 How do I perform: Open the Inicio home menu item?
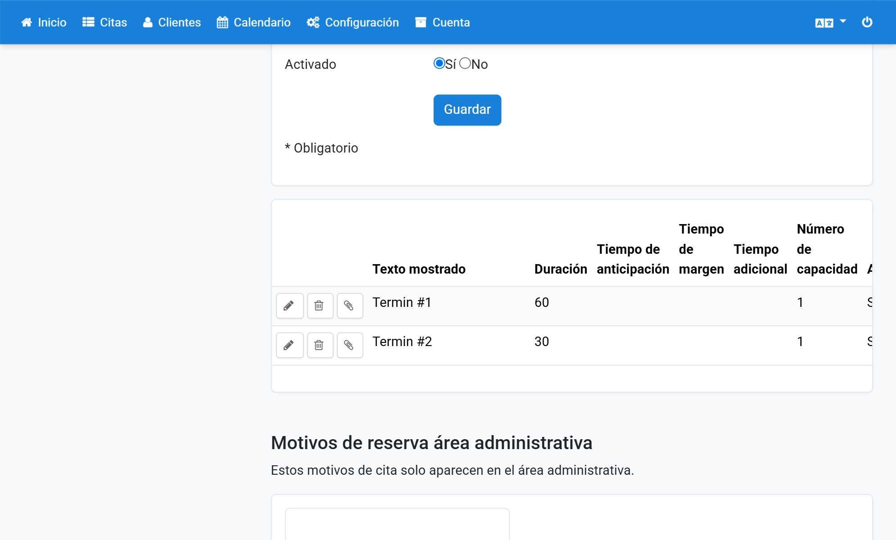(x=44, y=22)
